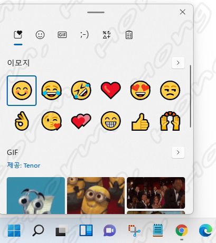Open Task View on the taskbar

pyautogui.click(x=62, y=230)
